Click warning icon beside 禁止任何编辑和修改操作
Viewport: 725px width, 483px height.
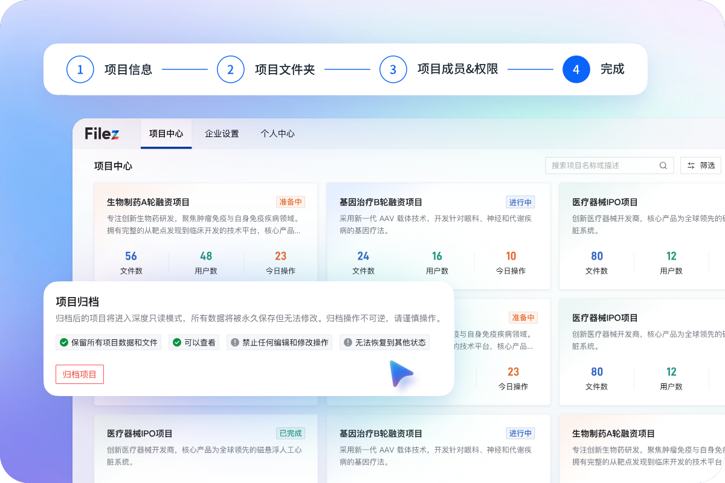[x=234, y=342]
